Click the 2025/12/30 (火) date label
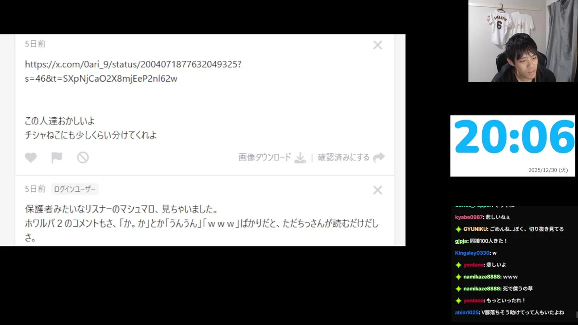 point(548,170)
